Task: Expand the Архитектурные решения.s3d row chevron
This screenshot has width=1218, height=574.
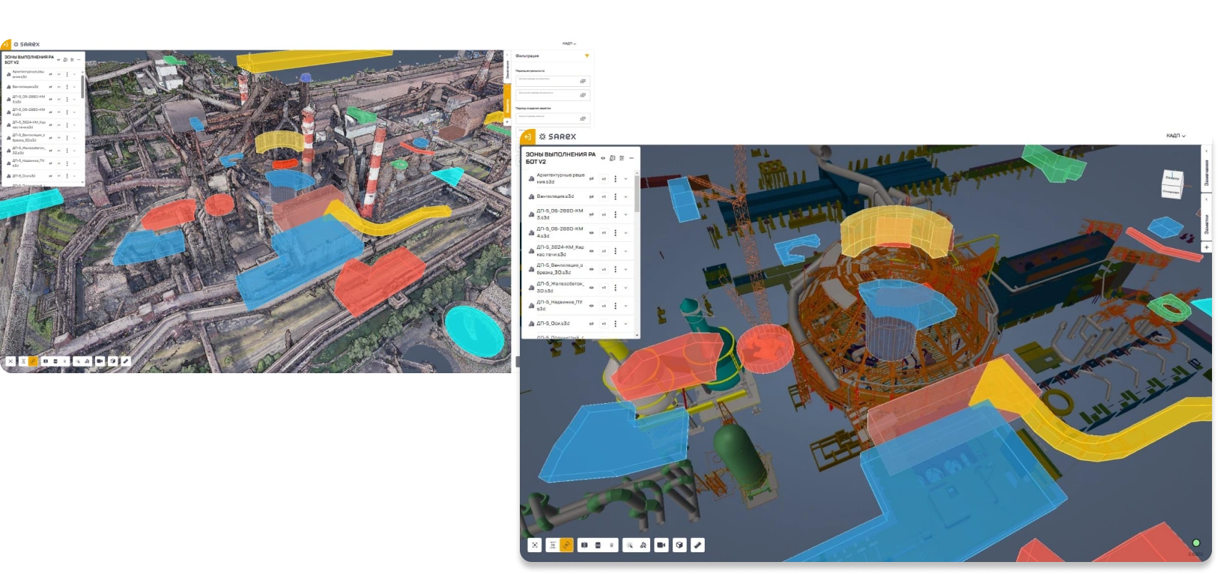Action: (x=626, y=178)
